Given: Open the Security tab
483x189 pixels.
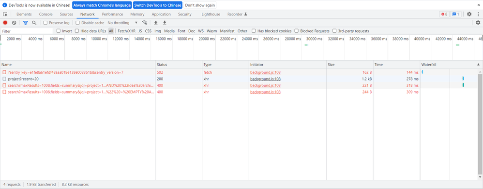Looking at the screenshot, I should tap(184, 14).
